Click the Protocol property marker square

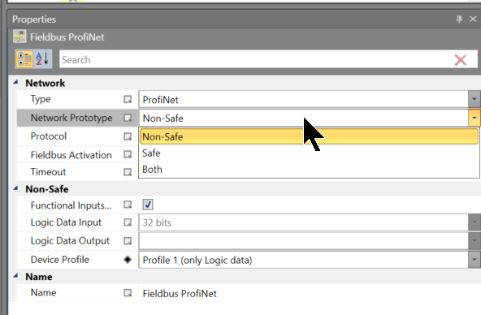pos(128,136)
